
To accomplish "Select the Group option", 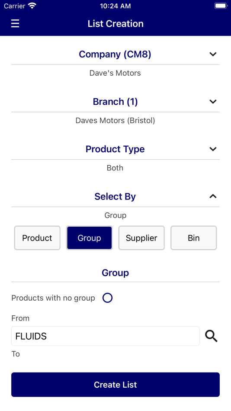I will coord(90,238).
